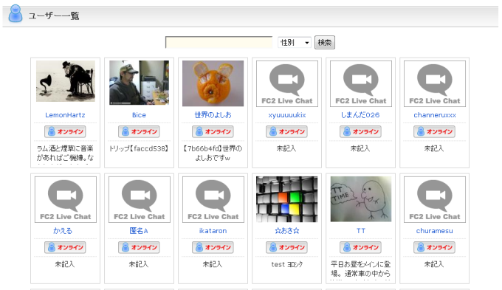Image resolution: width=502 pixels, height=290 pixels.
Task: Click xyuuuuukix's FC2 Live Chat camera icon
Action: click(287, 83)
